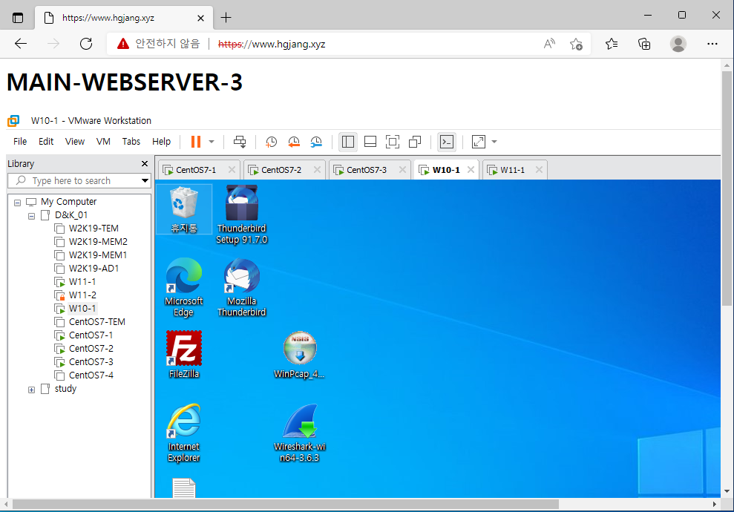The image size is (734, 512).
Task: Toggle read aloud in address bar
Action: [x=549, y=44]
